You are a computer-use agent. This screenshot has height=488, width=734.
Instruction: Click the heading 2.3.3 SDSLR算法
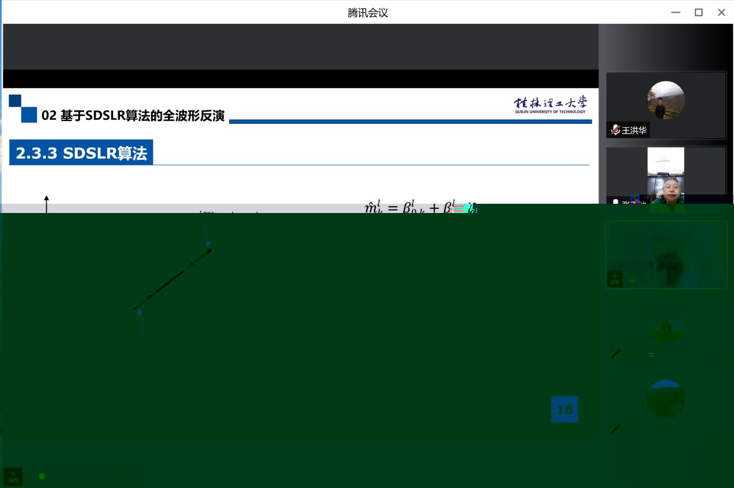coord(81,153)
